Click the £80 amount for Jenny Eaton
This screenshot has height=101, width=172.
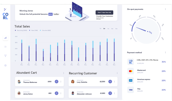(50, 93)
